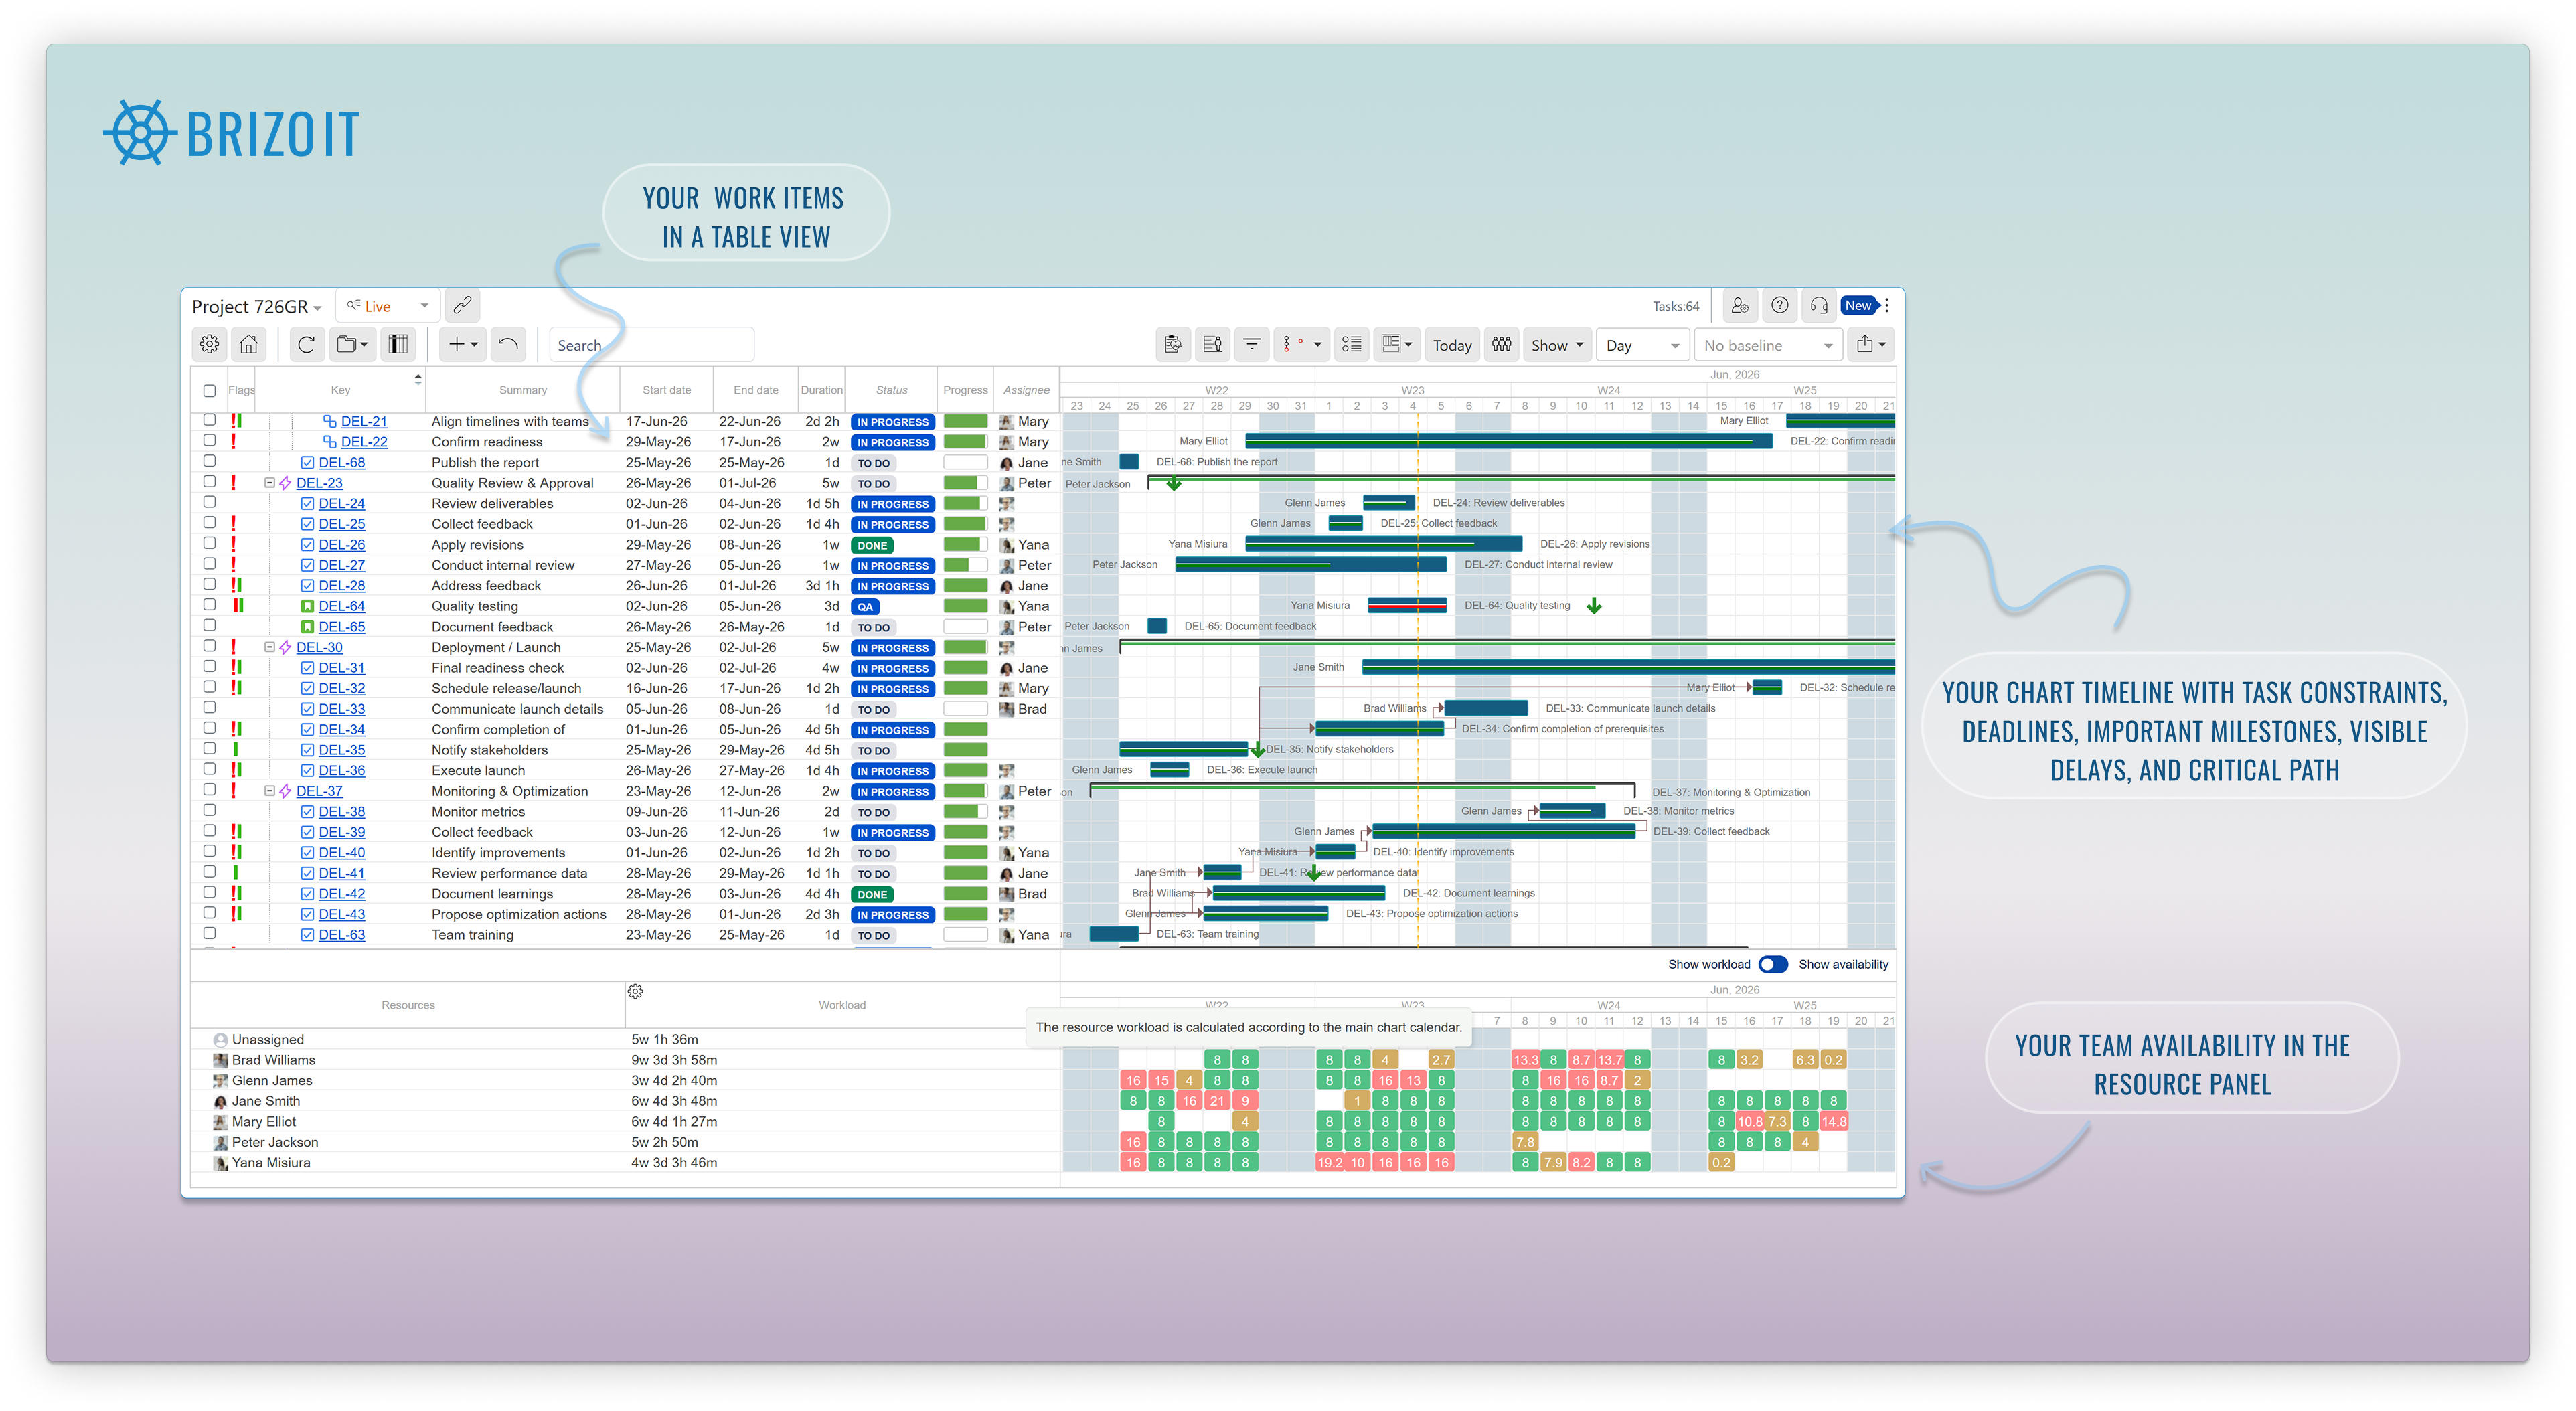Open user settings icon near Tasks count

(x=1740, y=306)
